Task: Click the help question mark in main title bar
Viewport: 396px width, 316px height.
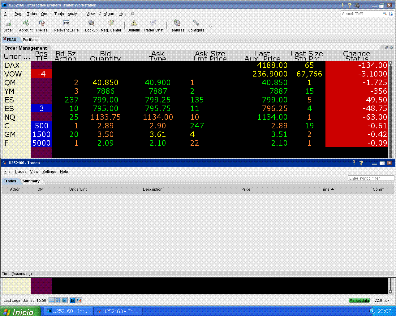Action: pos(350,5)
